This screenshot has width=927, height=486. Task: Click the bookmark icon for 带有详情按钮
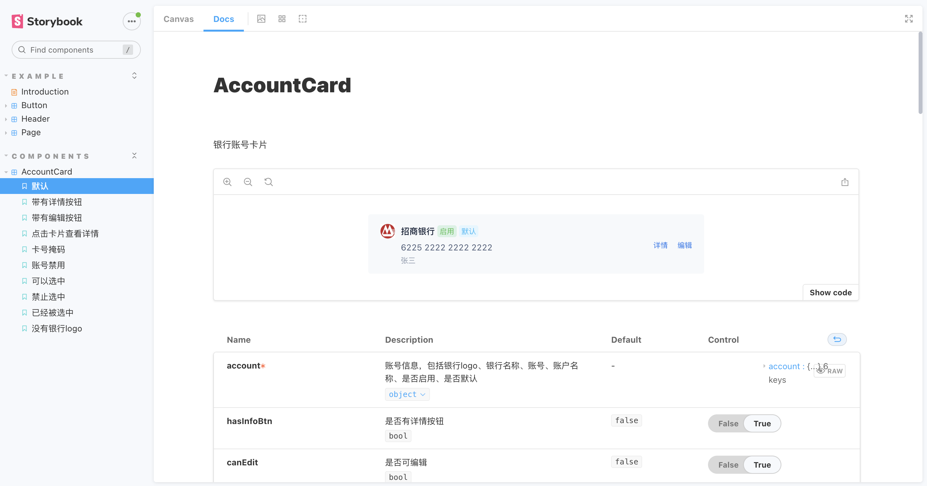[x=25, y=202]
